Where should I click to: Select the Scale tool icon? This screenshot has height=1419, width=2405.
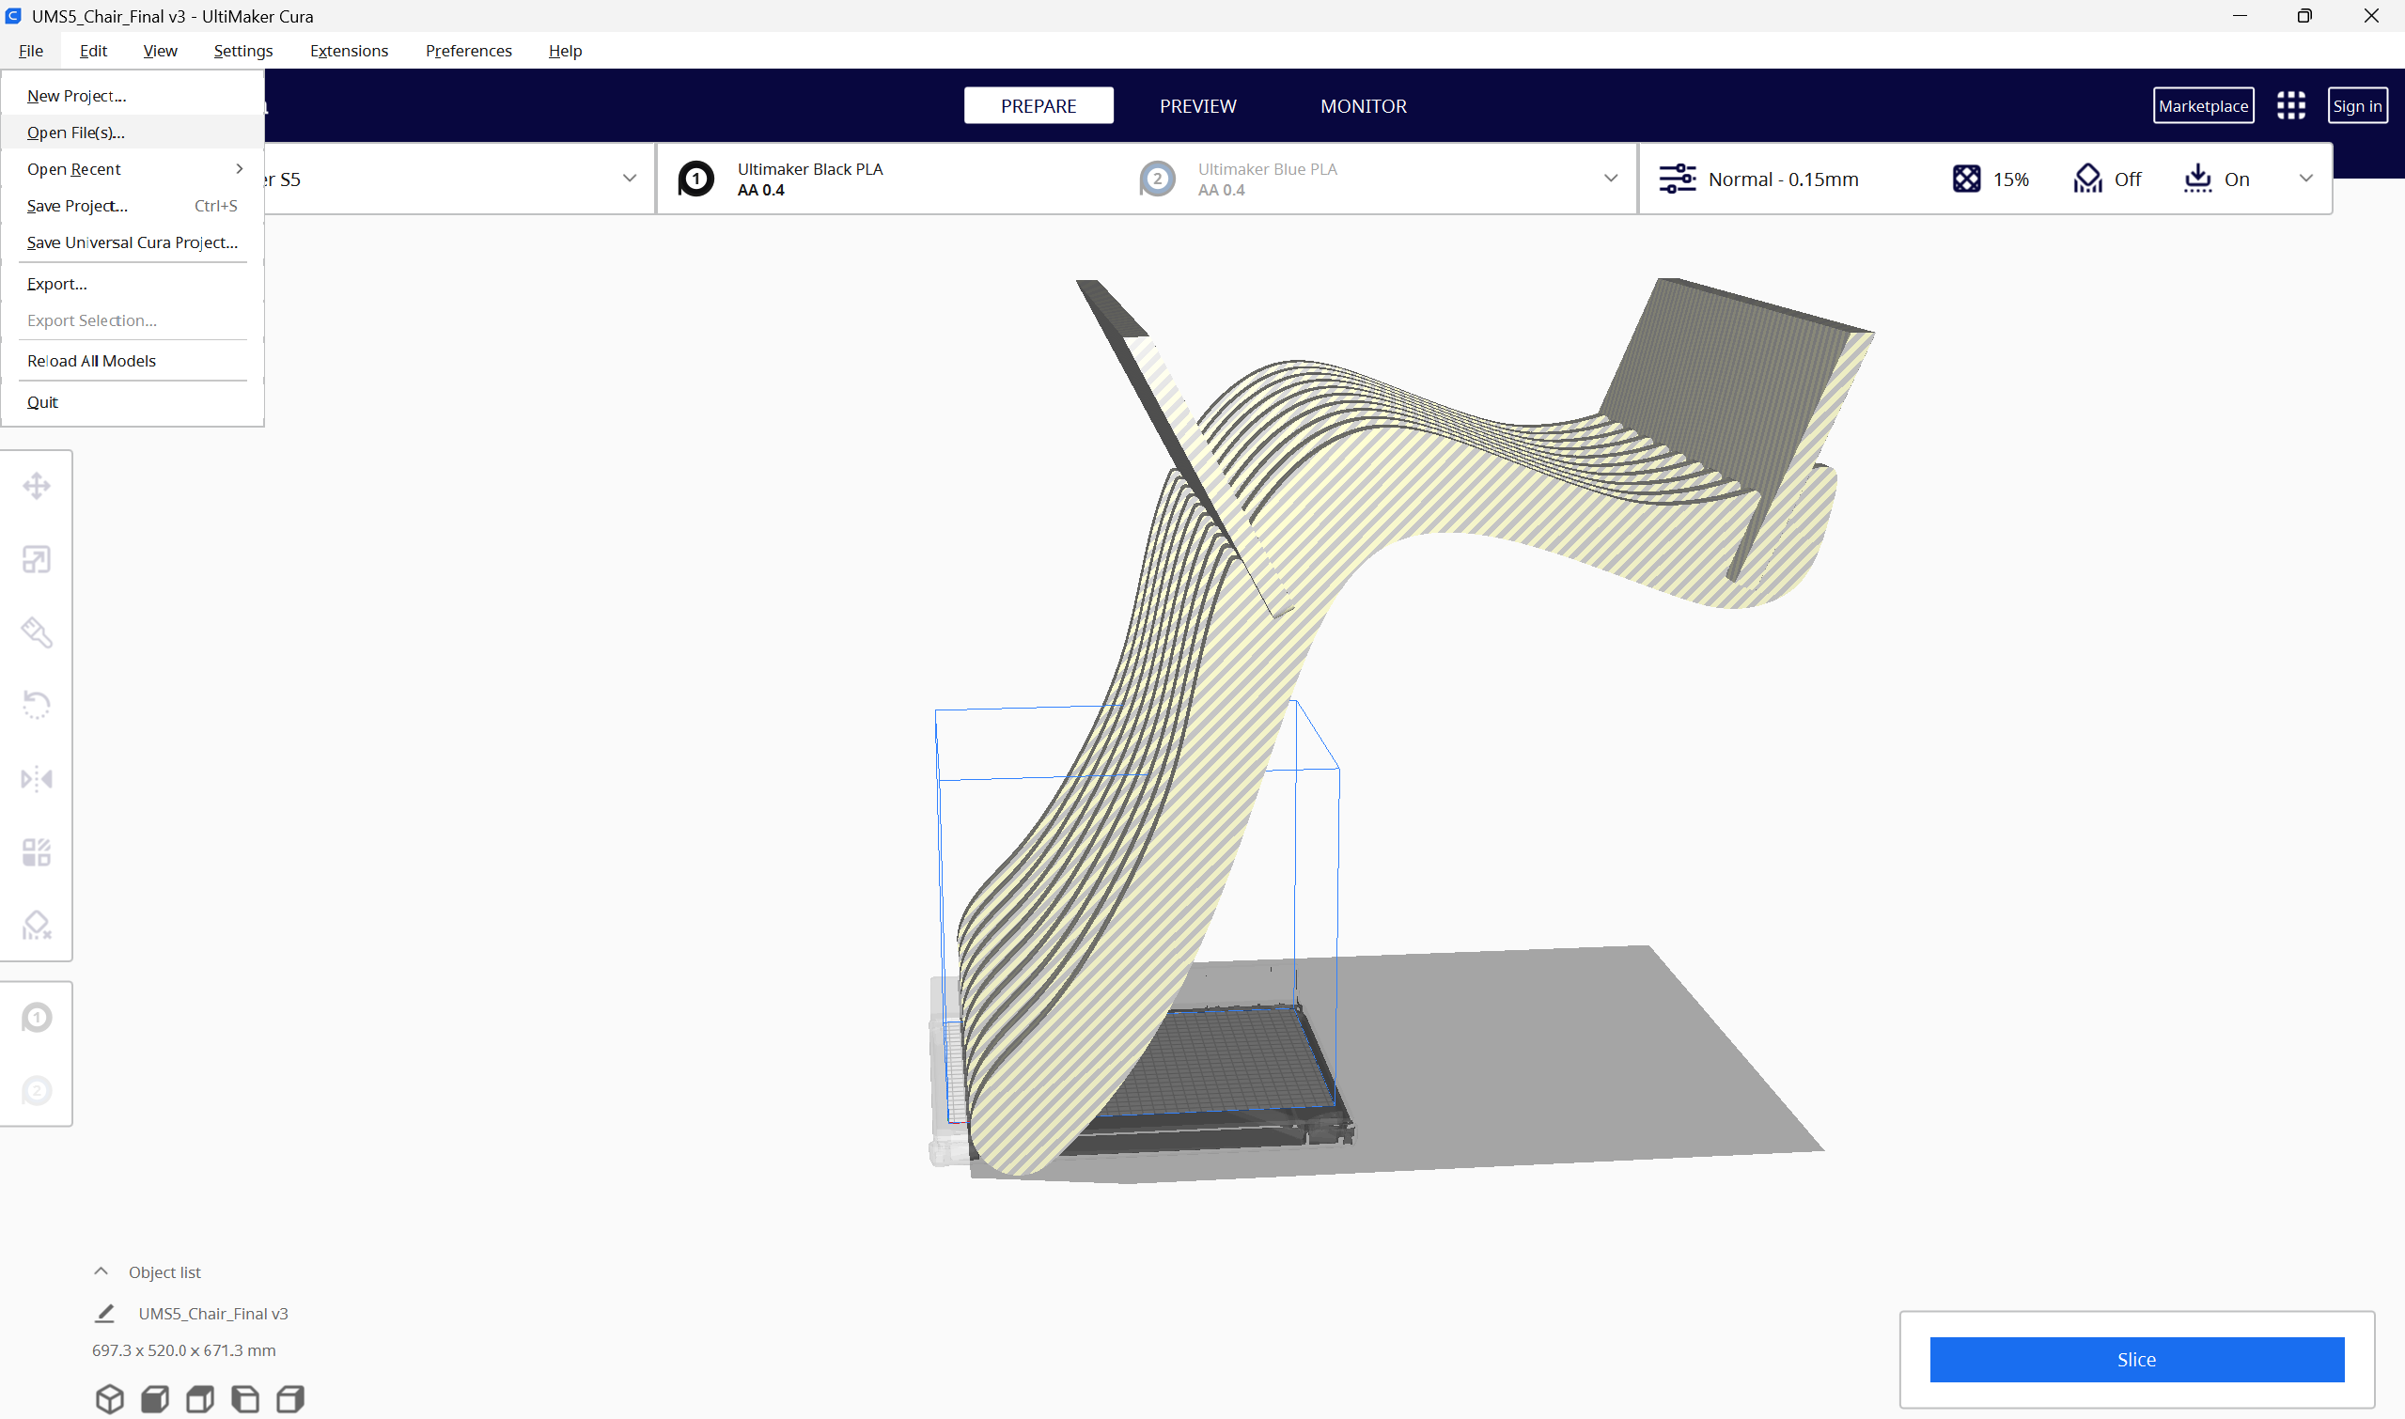(x=37, y=559)
